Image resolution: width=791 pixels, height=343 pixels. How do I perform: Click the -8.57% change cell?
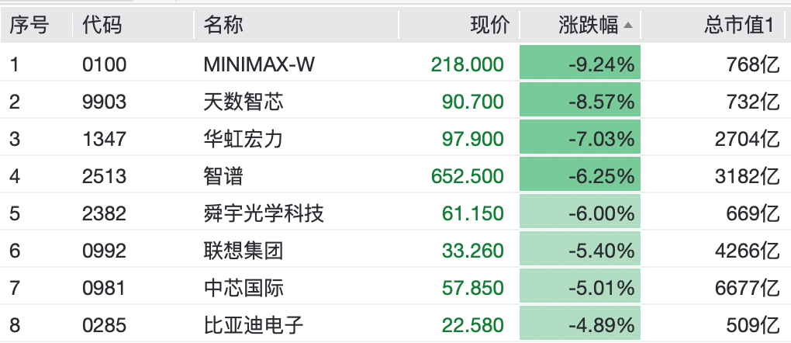(580, 99)
